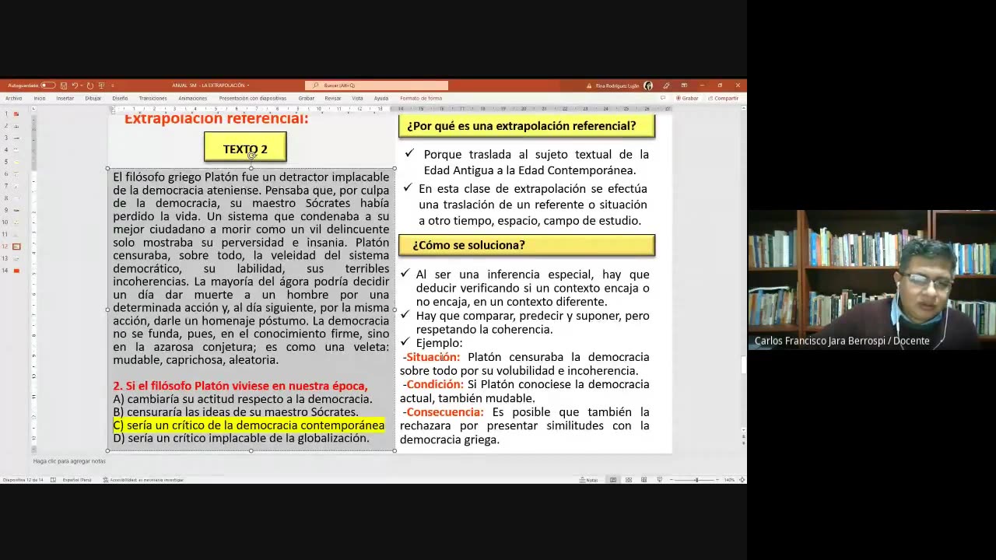
Task: Open the Formato de forma tab
Action: [x=421, y=98]
